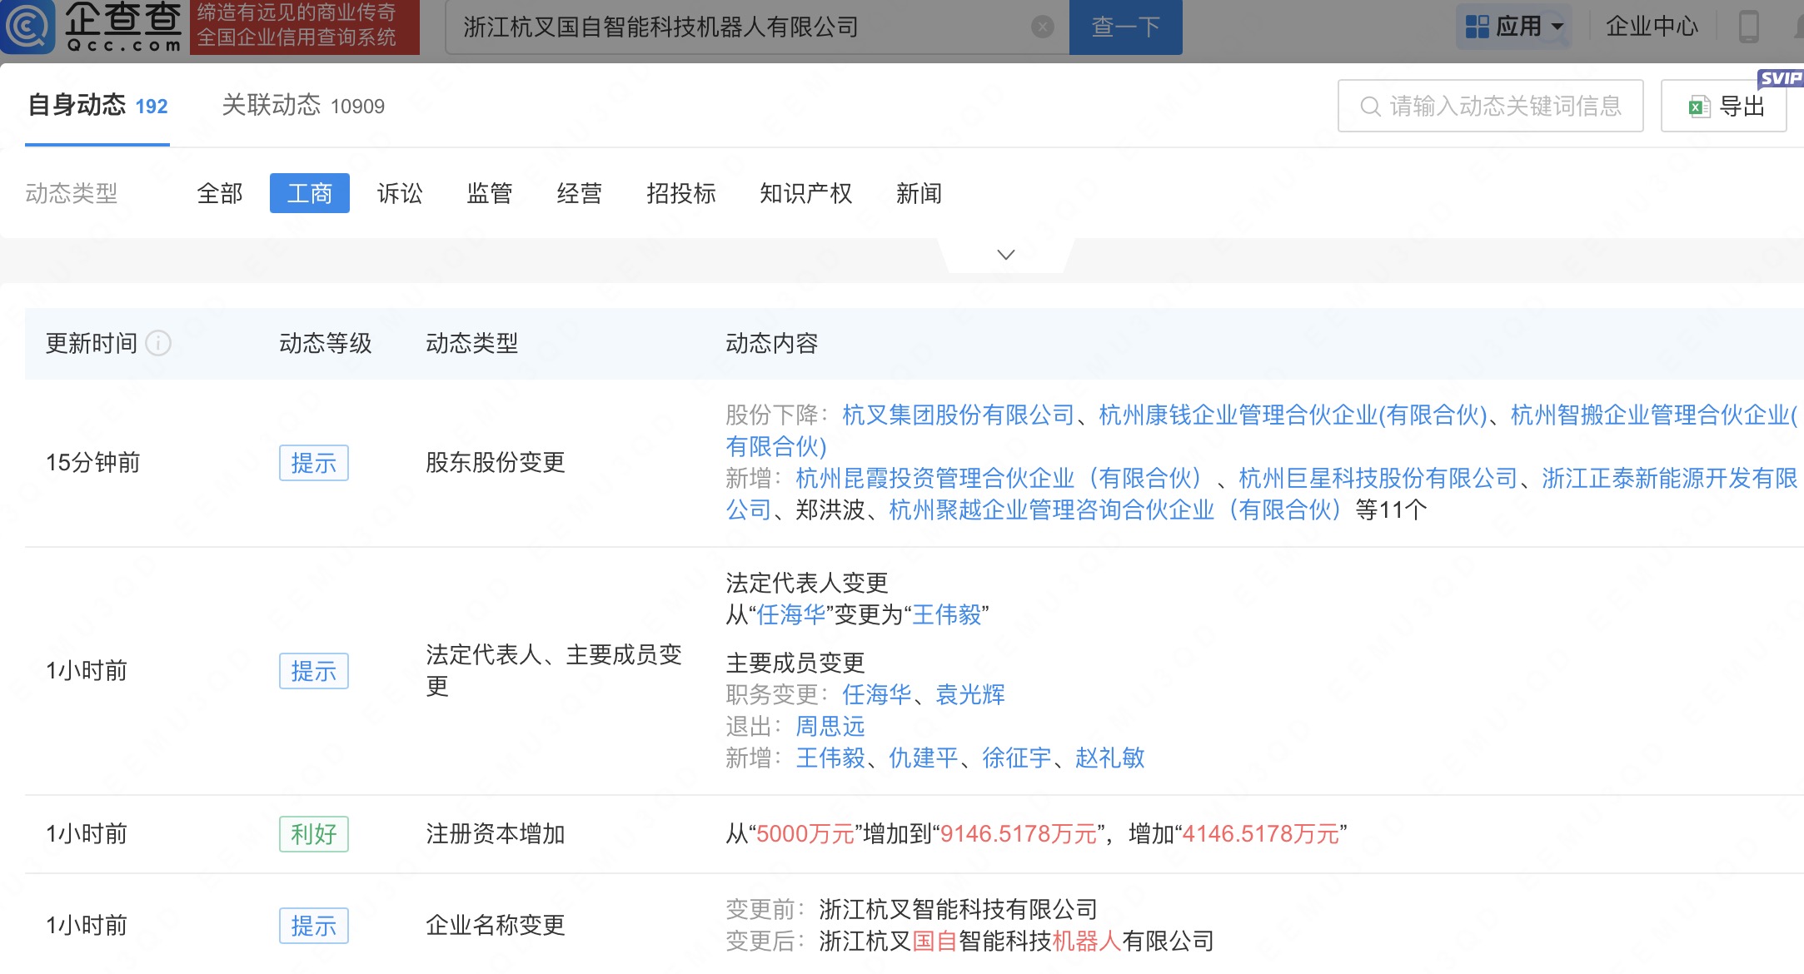The width and height of the screenshot is (1804, 974).
Task: Click the 动态内容 column header
Action: click(772, 343)
